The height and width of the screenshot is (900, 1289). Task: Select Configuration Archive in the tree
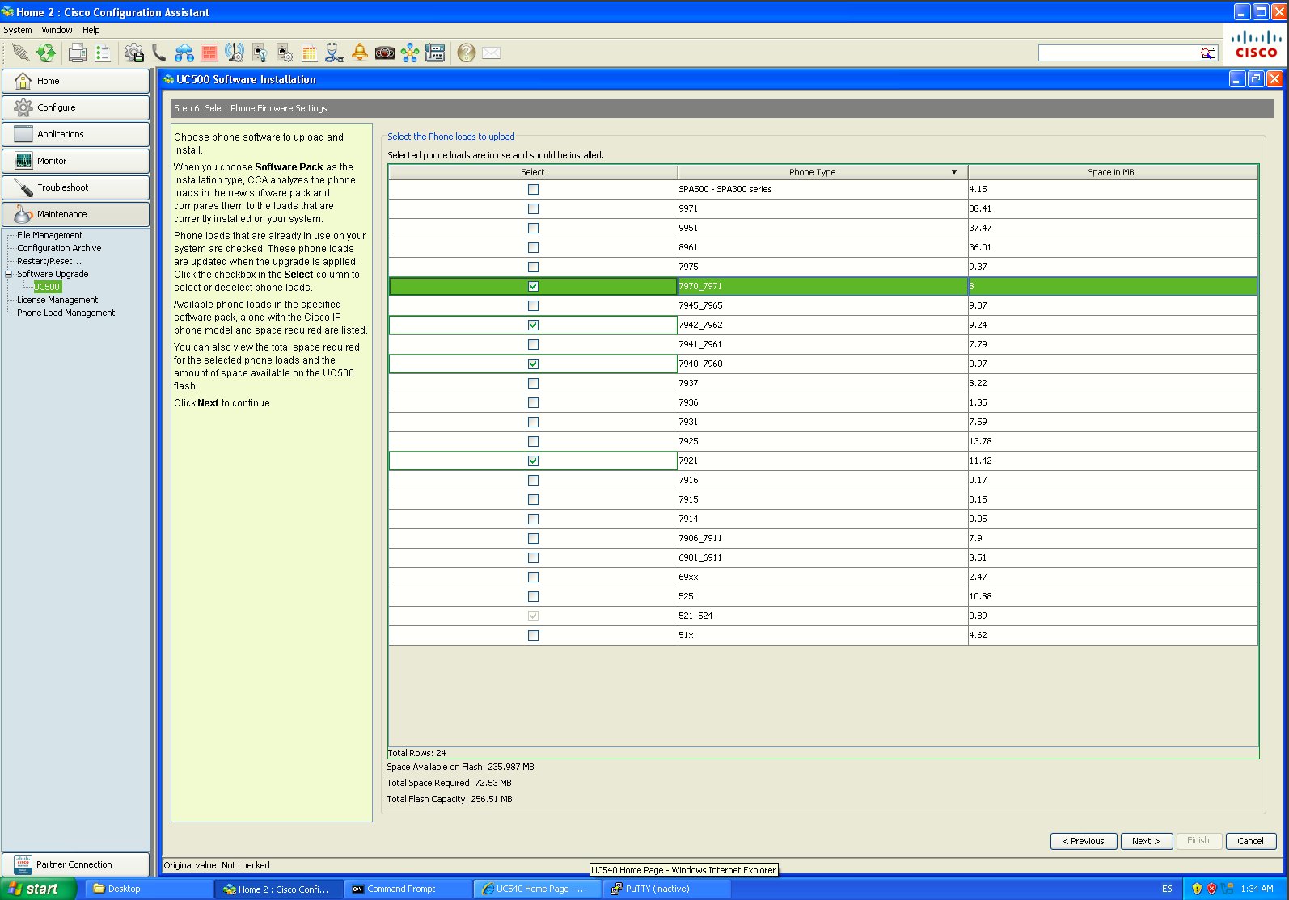tap(60, 248)
